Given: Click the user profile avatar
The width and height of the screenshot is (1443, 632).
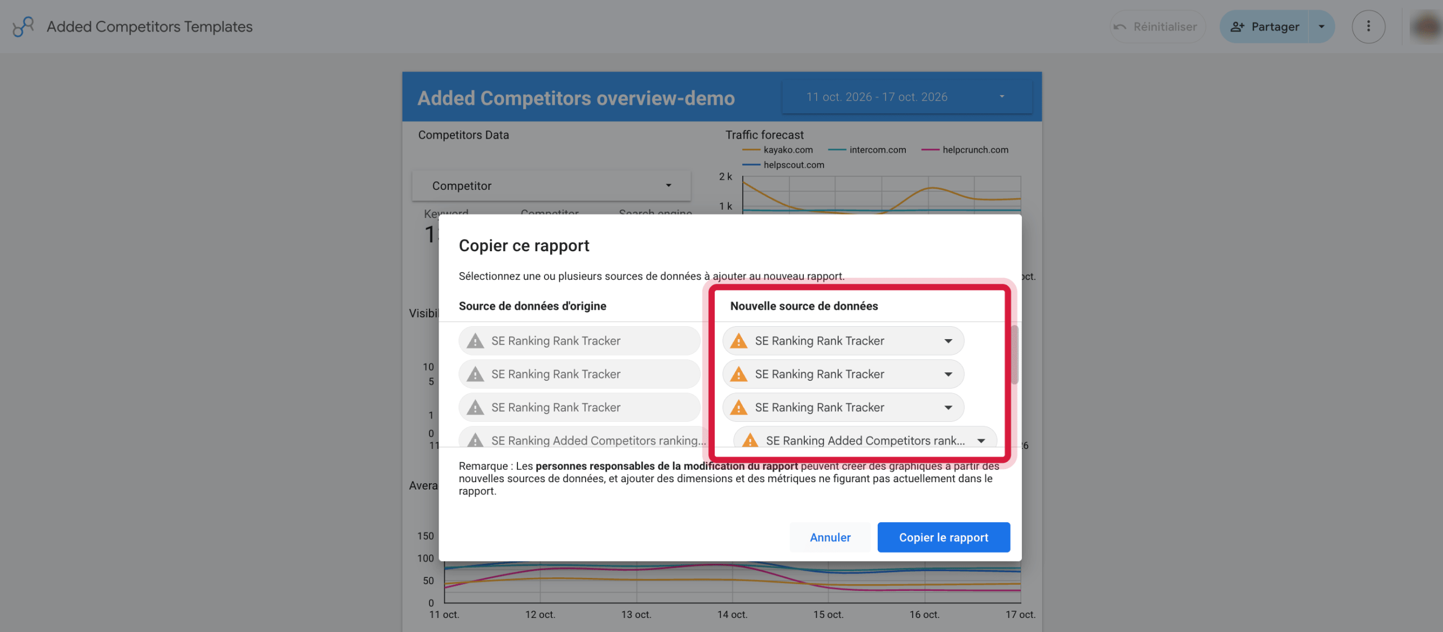Looking at the screenshot, I should [1427, 26].
